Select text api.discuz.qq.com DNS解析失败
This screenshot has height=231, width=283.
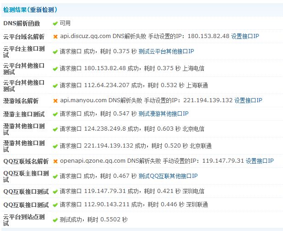coord(103,36)
